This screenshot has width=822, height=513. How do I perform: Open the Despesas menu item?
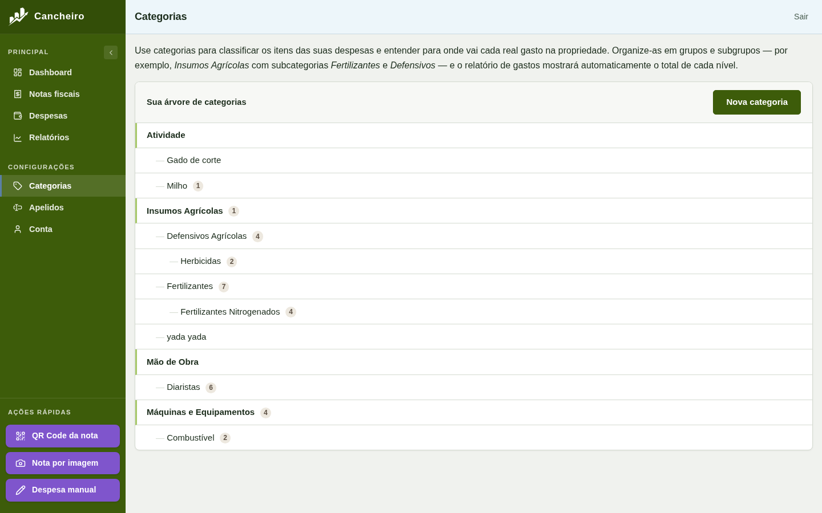63,116
